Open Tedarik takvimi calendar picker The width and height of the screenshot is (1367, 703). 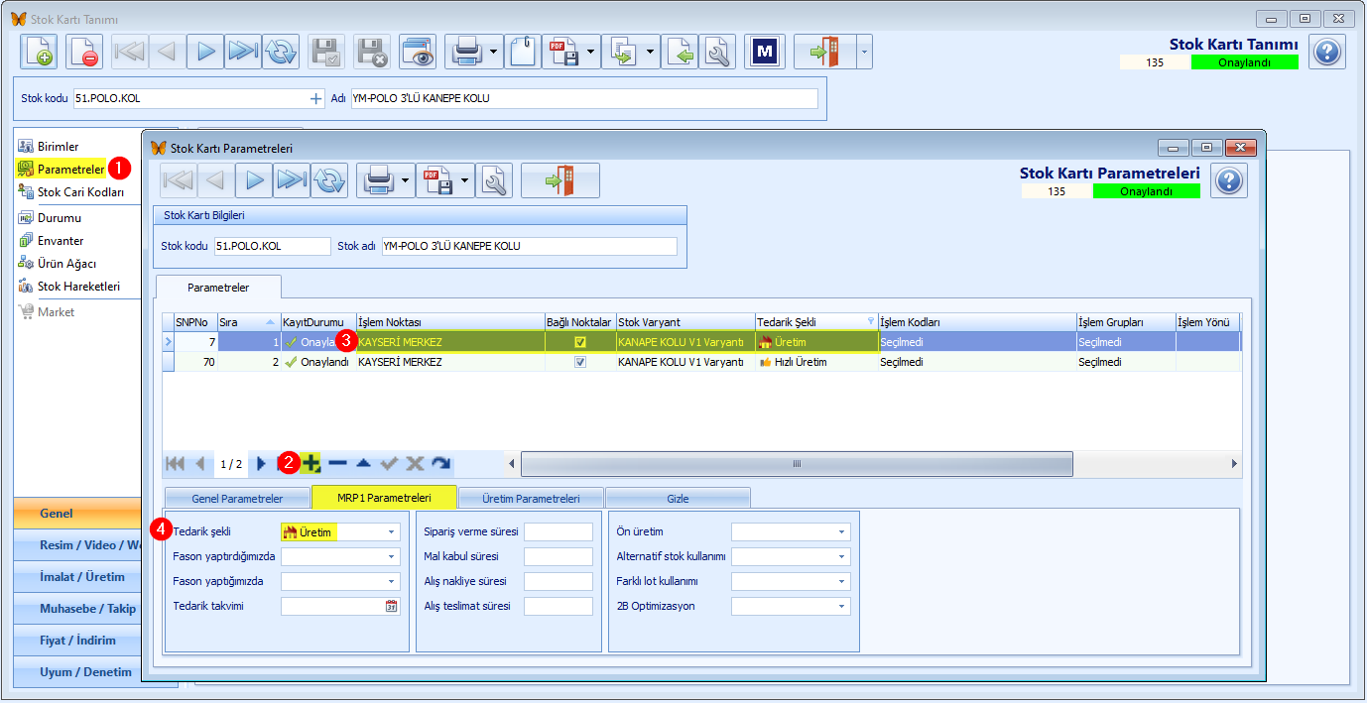[x=391, y=606]
